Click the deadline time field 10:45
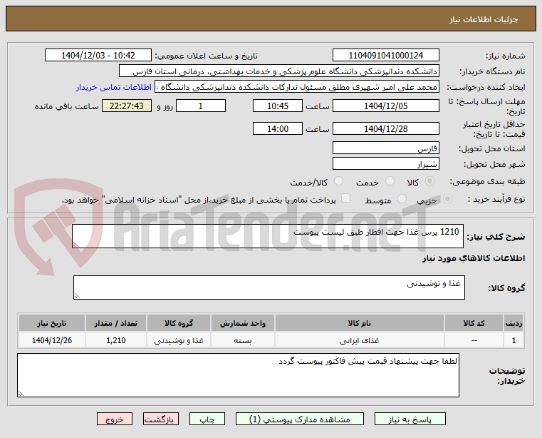The height and width of the screenshot is (438, 542). (x=278, y=106)
